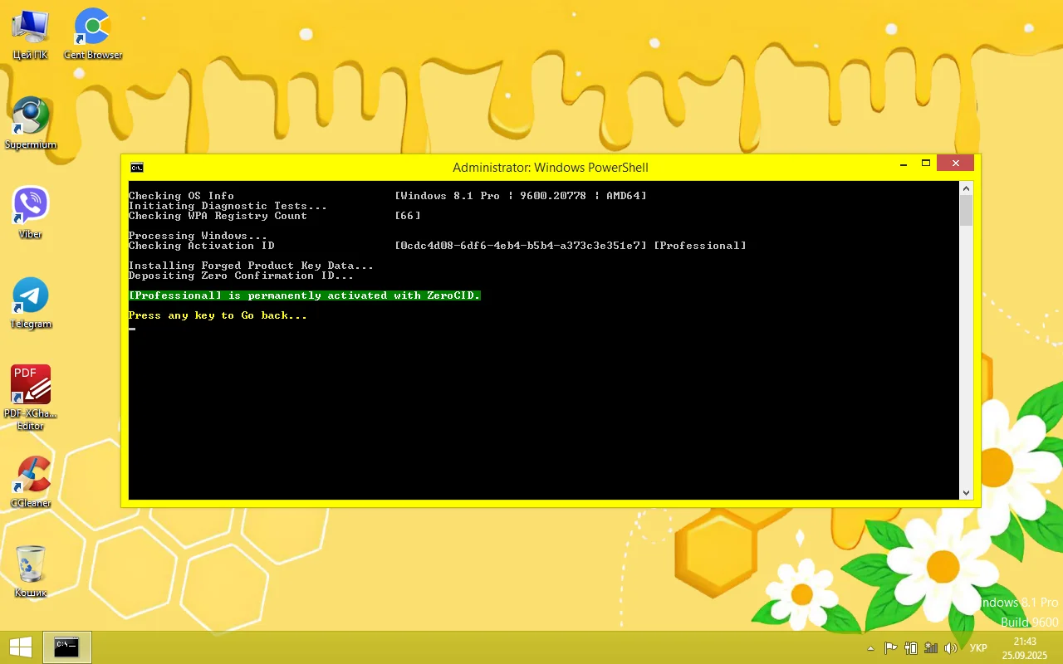This screenshot has height=664, width=1063.
Task: Click the CCleaner desktop icon
Action: pos(31,476)
